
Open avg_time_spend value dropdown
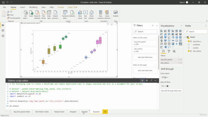(x=179, y=59)
